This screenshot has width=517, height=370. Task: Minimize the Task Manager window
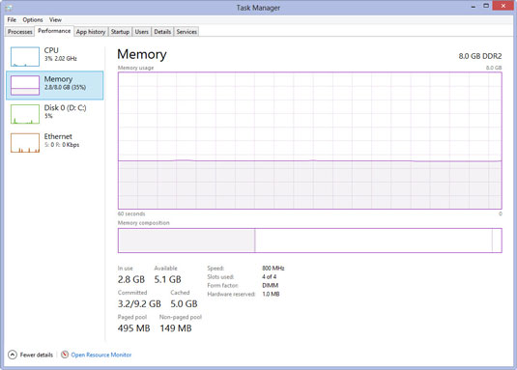[x=474, y=6]
